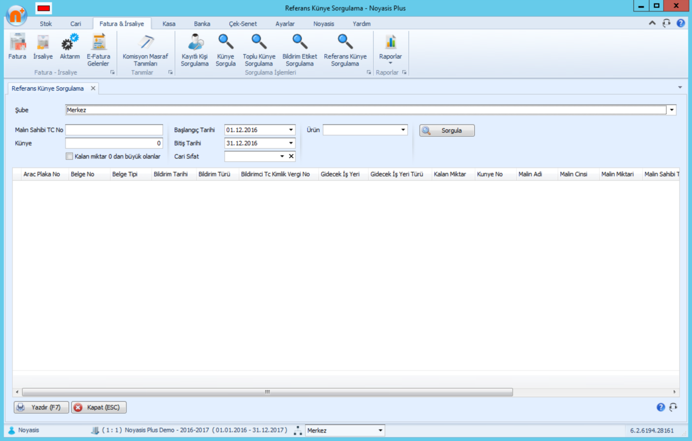The image size is (692, 441).
Task: Click Bildirimci Tc Kimlik Vergi No header
Action: [x=279, y=174]
